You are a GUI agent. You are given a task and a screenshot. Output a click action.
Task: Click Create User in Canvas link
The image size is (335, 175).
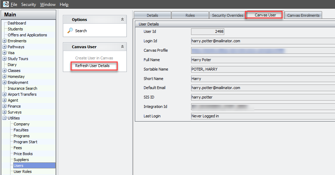click(x=94, y=58)
